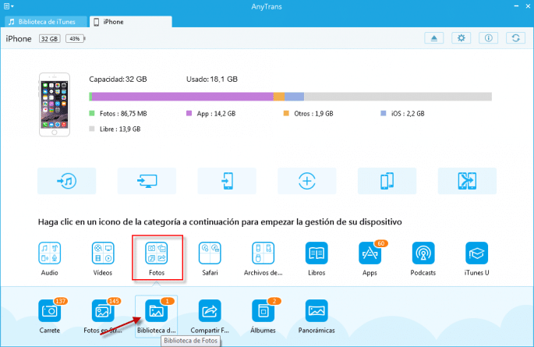Open the Safari category
This screenshot has width=534, height=347.
(210, 254)
